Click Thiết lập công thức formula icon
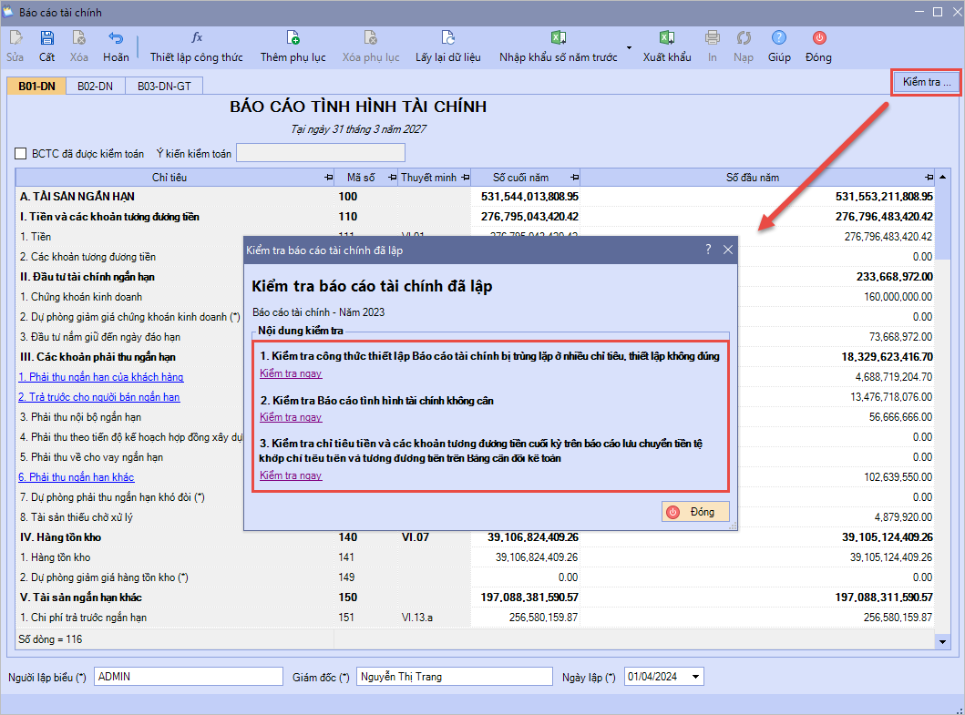The image size is (965, 715). point(196,38)
